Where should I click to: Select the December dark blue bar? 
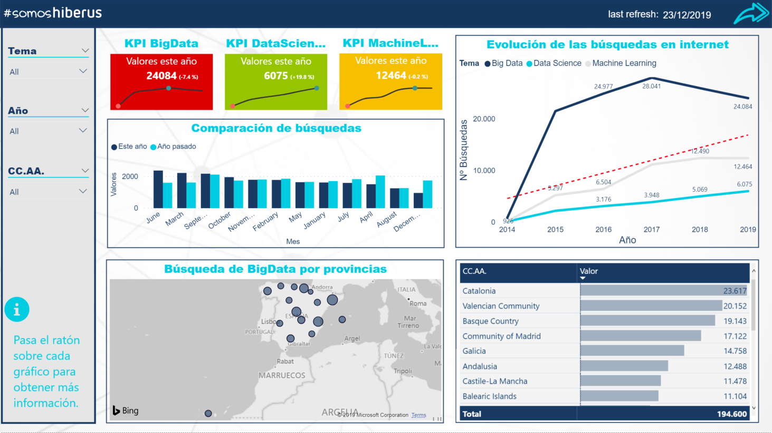point(418,200)
